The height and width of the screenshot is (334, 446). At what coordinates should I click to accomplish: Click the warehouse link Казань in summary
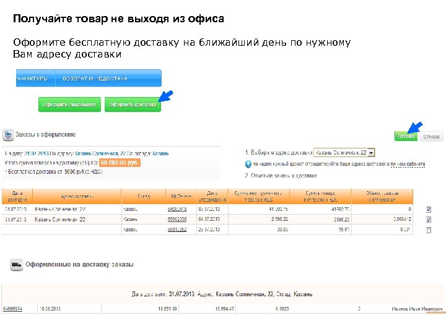tap(160, 153)
